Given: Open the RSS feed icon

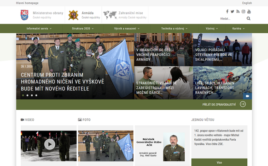Looking at the screenshot, I should 238,12.
